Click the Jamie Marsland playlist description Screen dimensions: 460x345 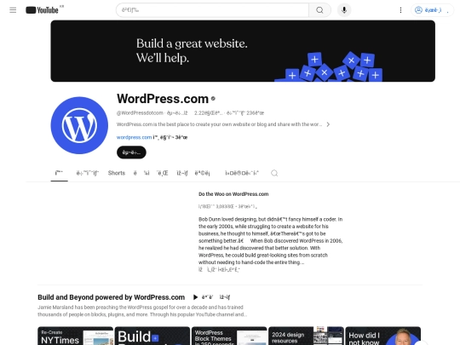pyautogui.click(x=142, y=311)
